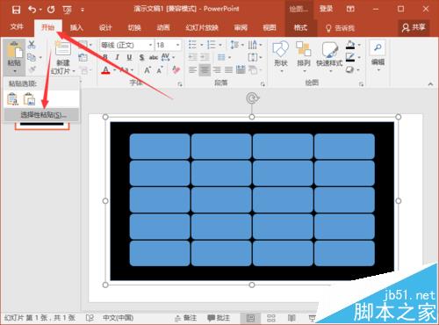Click the large Paste (粘贴) clipboard icon
This screenshot has height=325, width=439.
click(14, 50)
